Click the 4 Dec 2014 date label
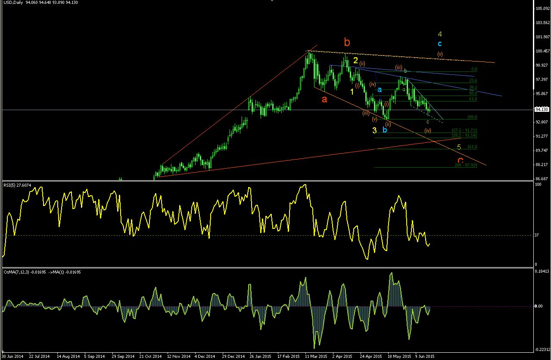 (205, 357)
